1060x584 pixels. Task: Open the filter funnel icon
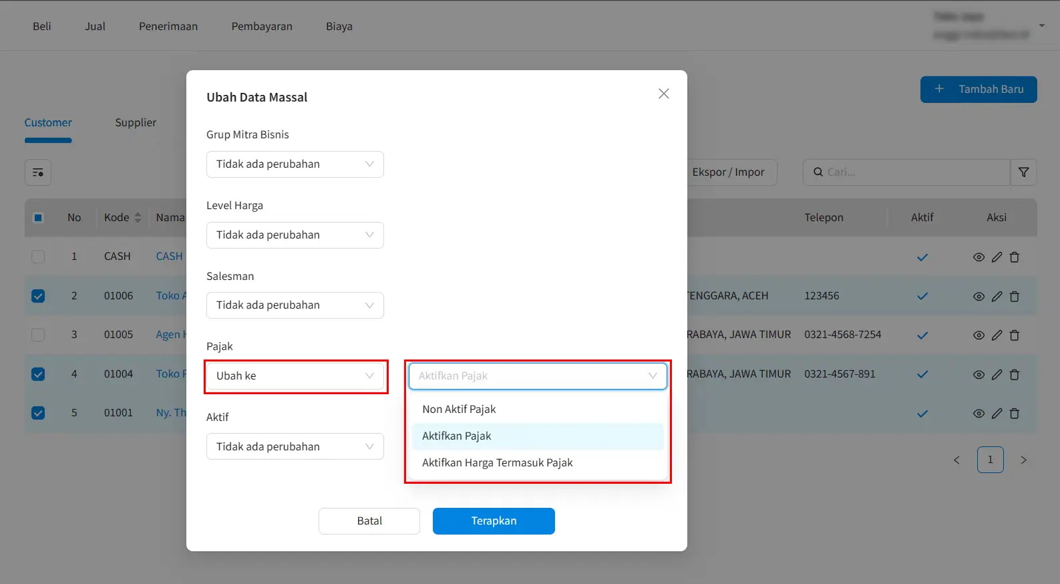coord(1023,172)
